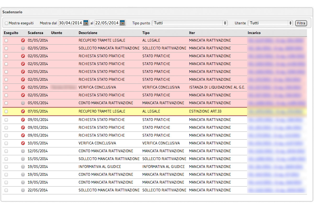Tick the checkbox on the yellow 07/05/2014 row
314x209 pixels.
6,112
